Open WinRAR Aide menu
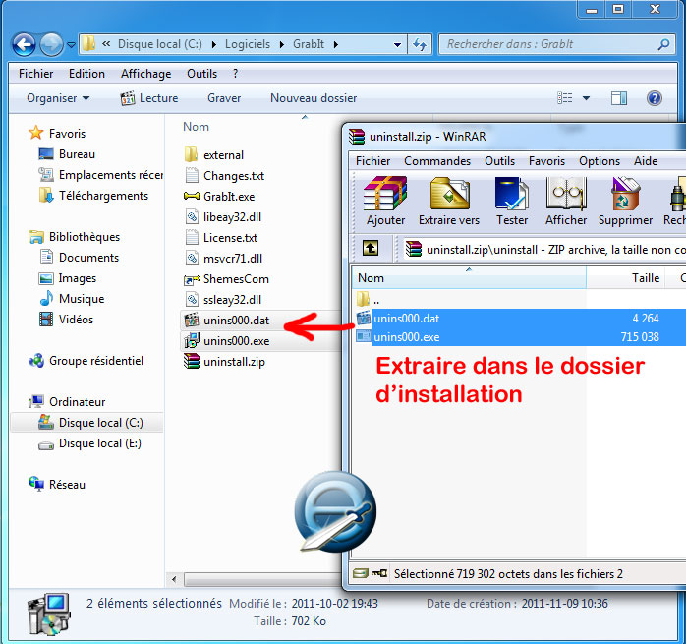This screenshot has width=686, height=644. (646, 161)
